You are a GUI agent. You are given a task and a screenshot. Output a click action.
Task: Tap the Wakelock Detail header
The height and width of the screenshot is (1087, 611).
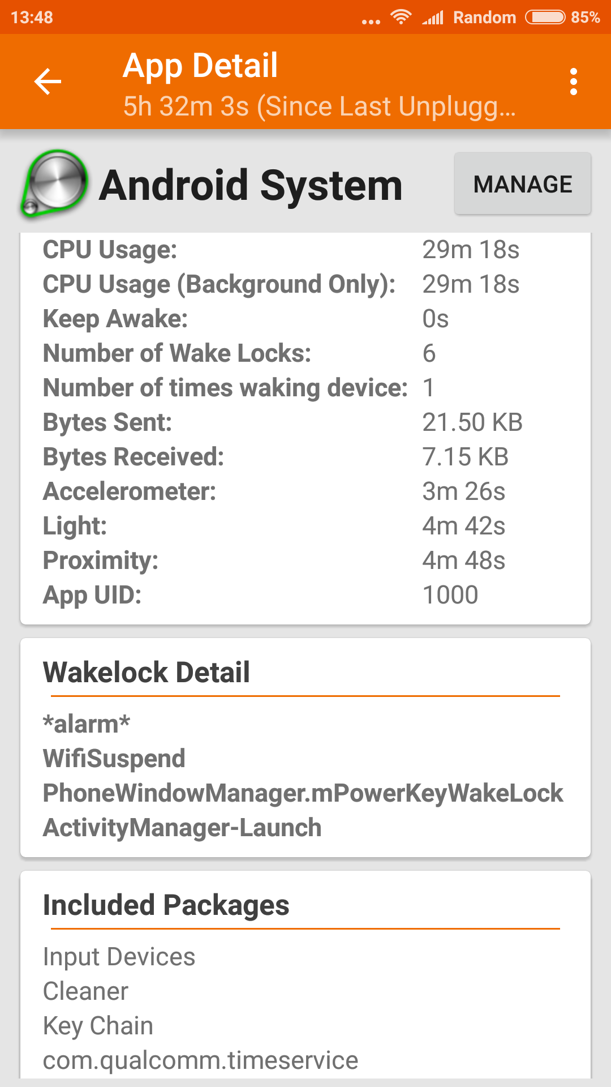tap(147, 673)
